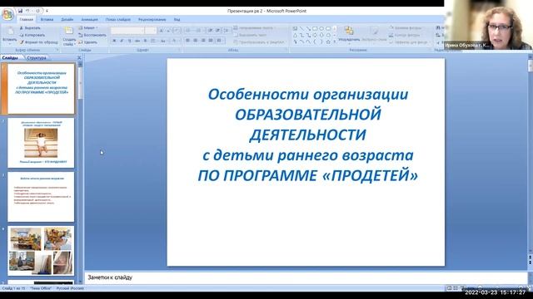533x299 pixels.
Task: Switch to the Структура outline tab
Action: click(36, 58)
